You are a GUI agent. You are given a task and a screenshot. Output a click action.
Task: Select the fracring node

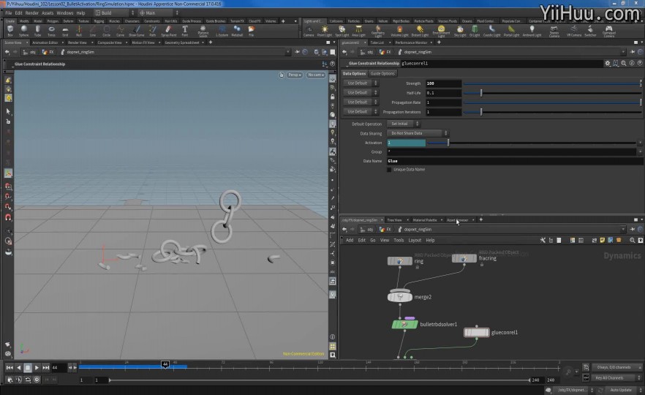coord(464,258)
